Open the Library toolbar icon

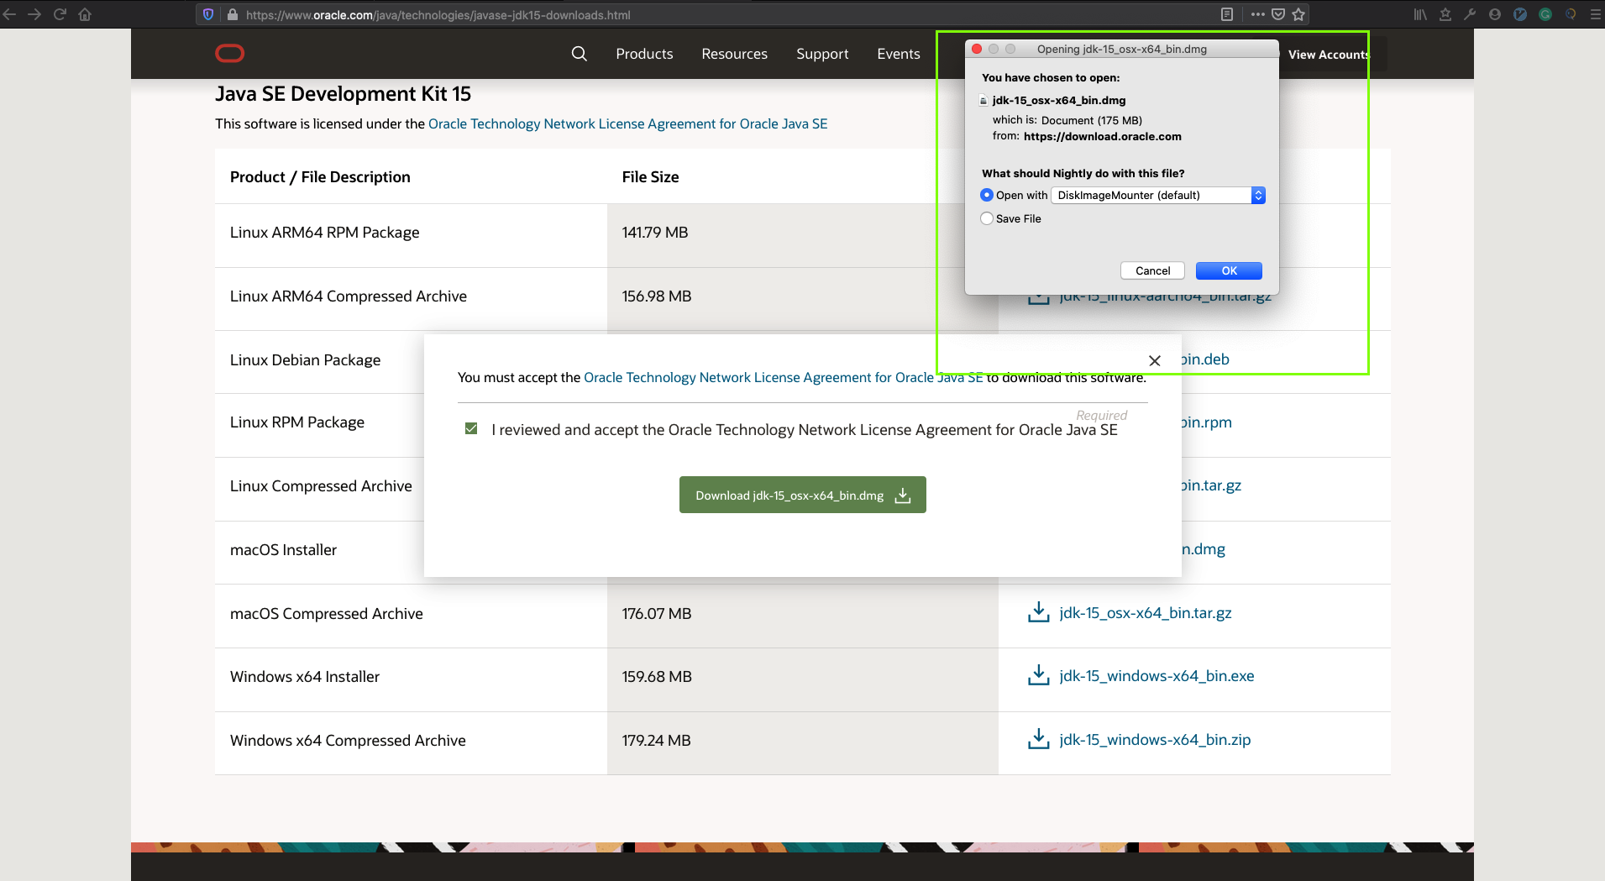[1419, 14]
